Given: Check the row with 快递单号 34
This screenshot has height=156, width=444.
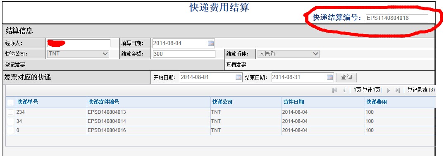Looking at the screenshot, I should tap(10, 121).
